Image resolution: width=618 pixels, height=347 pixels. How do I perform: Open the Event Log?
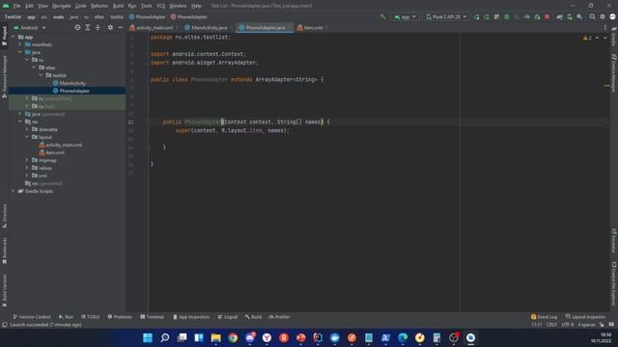coord(544,317)
